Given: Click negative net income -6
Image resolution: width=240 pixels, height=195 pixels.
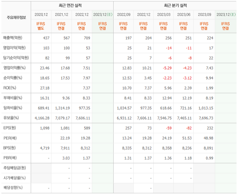Looking at the screenshot, I should tap(170, 58).
